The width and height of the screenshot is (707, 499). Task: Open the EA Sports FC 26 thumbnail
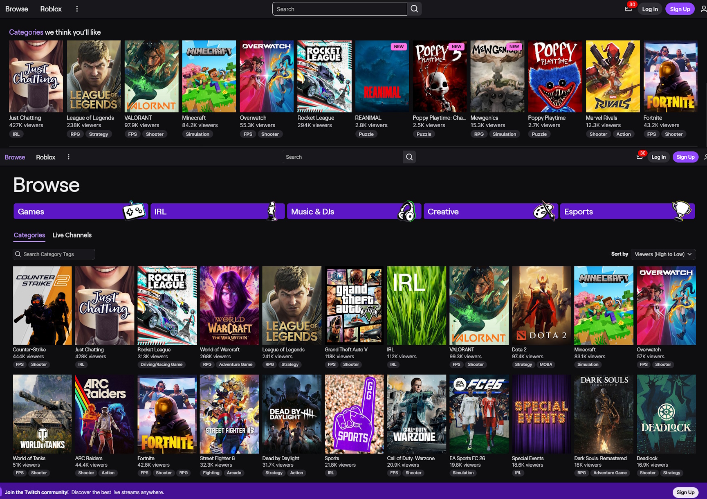(x=479, y=414)
